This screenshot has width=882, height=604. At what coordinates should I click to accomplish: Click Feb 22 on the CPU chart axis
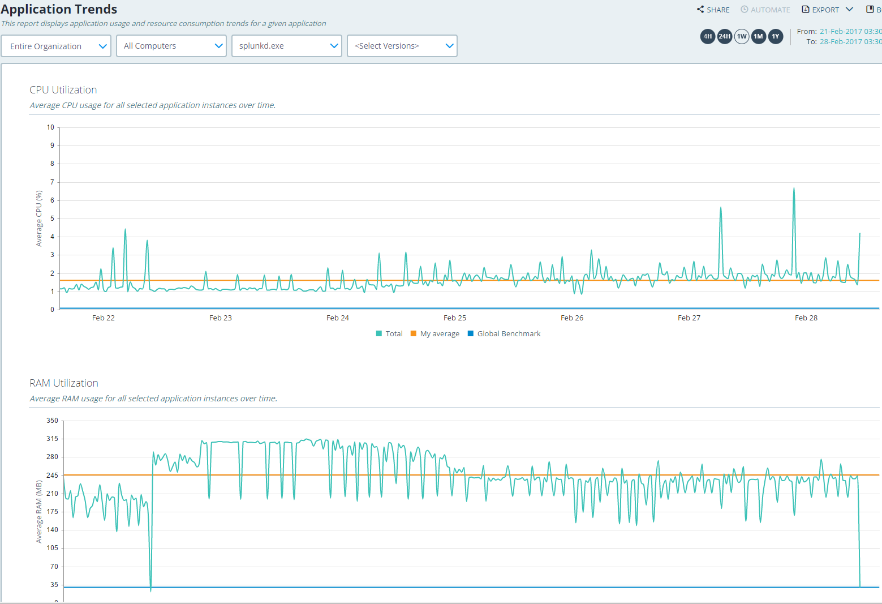coord(104,318)
